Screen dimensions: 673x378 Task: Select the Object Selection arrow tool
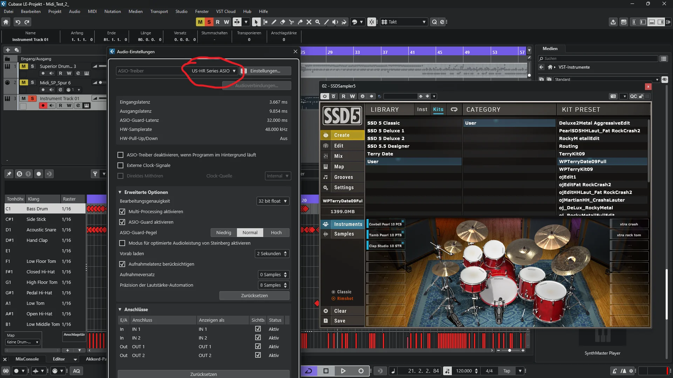point(256,22)
